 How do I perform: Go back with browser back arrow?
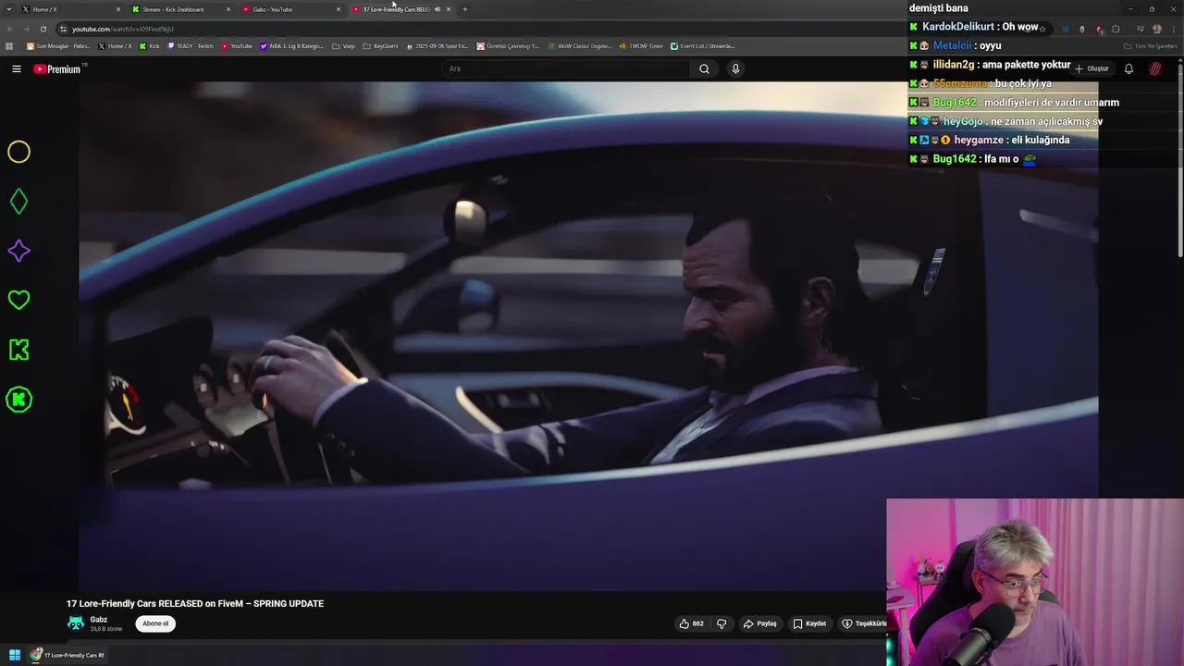coord(10,29)
